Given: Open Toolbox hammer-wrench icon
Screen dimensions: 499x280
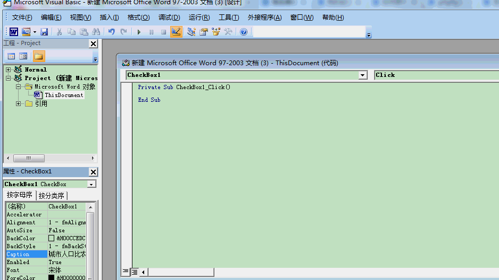Looking at the screenshot, I should pos(228,32).
